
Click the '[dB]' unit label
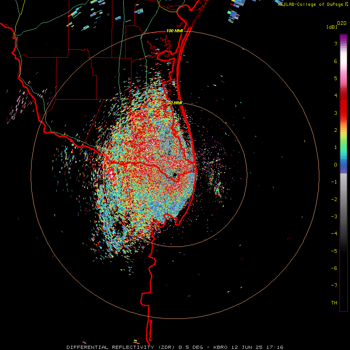(332, 27)
